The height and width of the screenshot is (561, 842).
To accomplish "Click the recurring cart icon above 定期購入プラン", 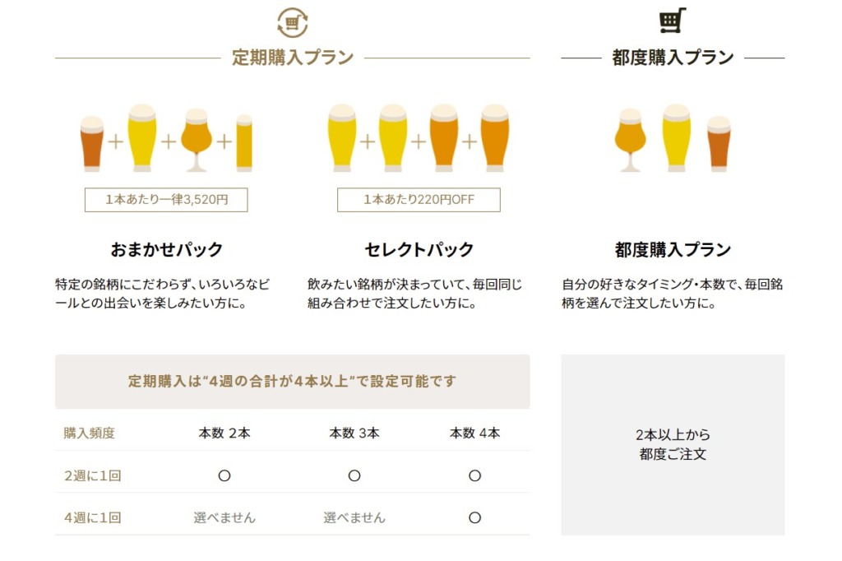I will pyautogui.click(x=293, y=22).
